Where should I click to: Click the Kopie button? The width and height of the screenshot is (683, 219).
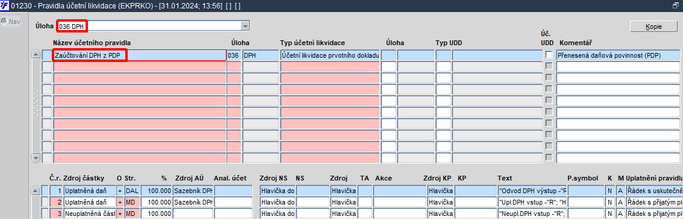point(653,26)
